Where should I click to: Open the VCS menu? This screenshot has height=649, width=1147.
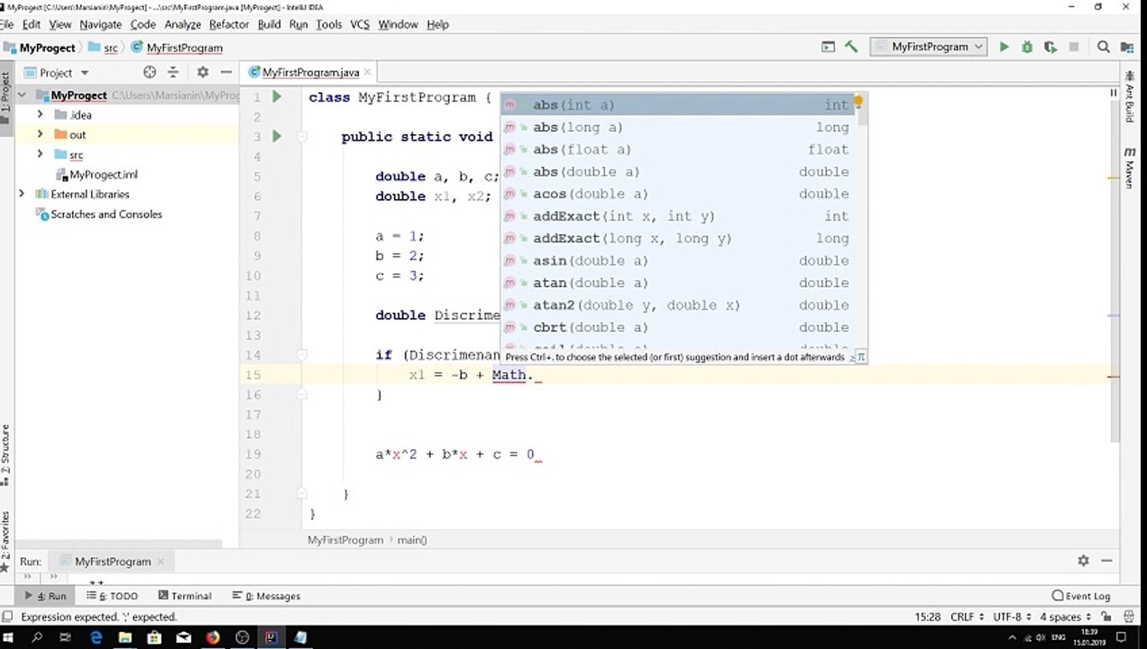(x=360, y=24)
